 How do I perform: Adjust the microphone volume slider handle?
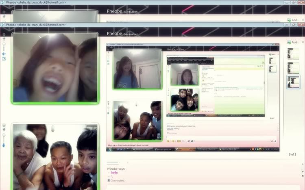[x=4, y=135]
